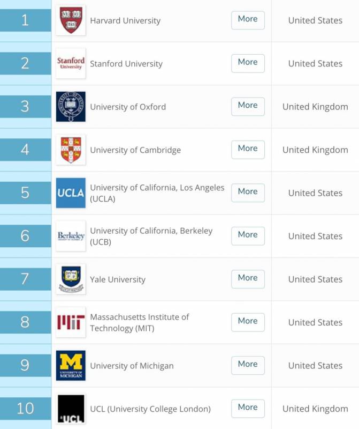Click the black UCL logo
359x429 pixels.
coord(71,409)
